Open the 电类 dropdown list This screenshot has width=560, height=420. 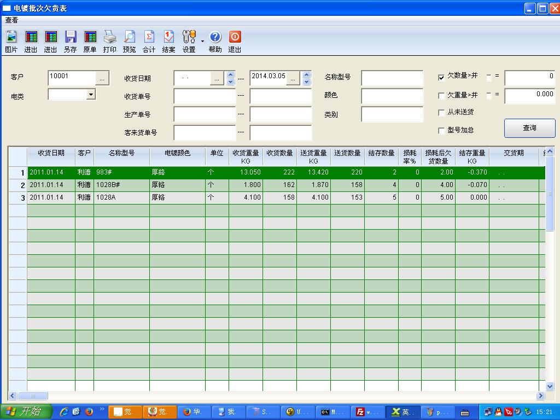pyautogui.click(x=91, y=94)
